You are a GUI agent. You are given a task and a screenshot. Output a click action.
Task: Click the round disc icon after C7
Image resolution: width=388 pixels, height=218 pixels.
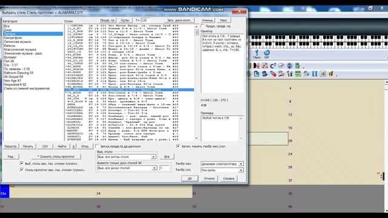[281, 66]
